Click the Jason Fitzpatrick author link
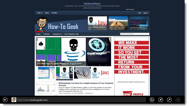The width and height of the screenshot is (189, 108). (79, 93)
